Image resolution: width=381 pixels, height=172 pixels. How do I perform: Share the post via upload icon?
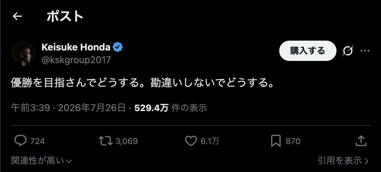point(361,141)
